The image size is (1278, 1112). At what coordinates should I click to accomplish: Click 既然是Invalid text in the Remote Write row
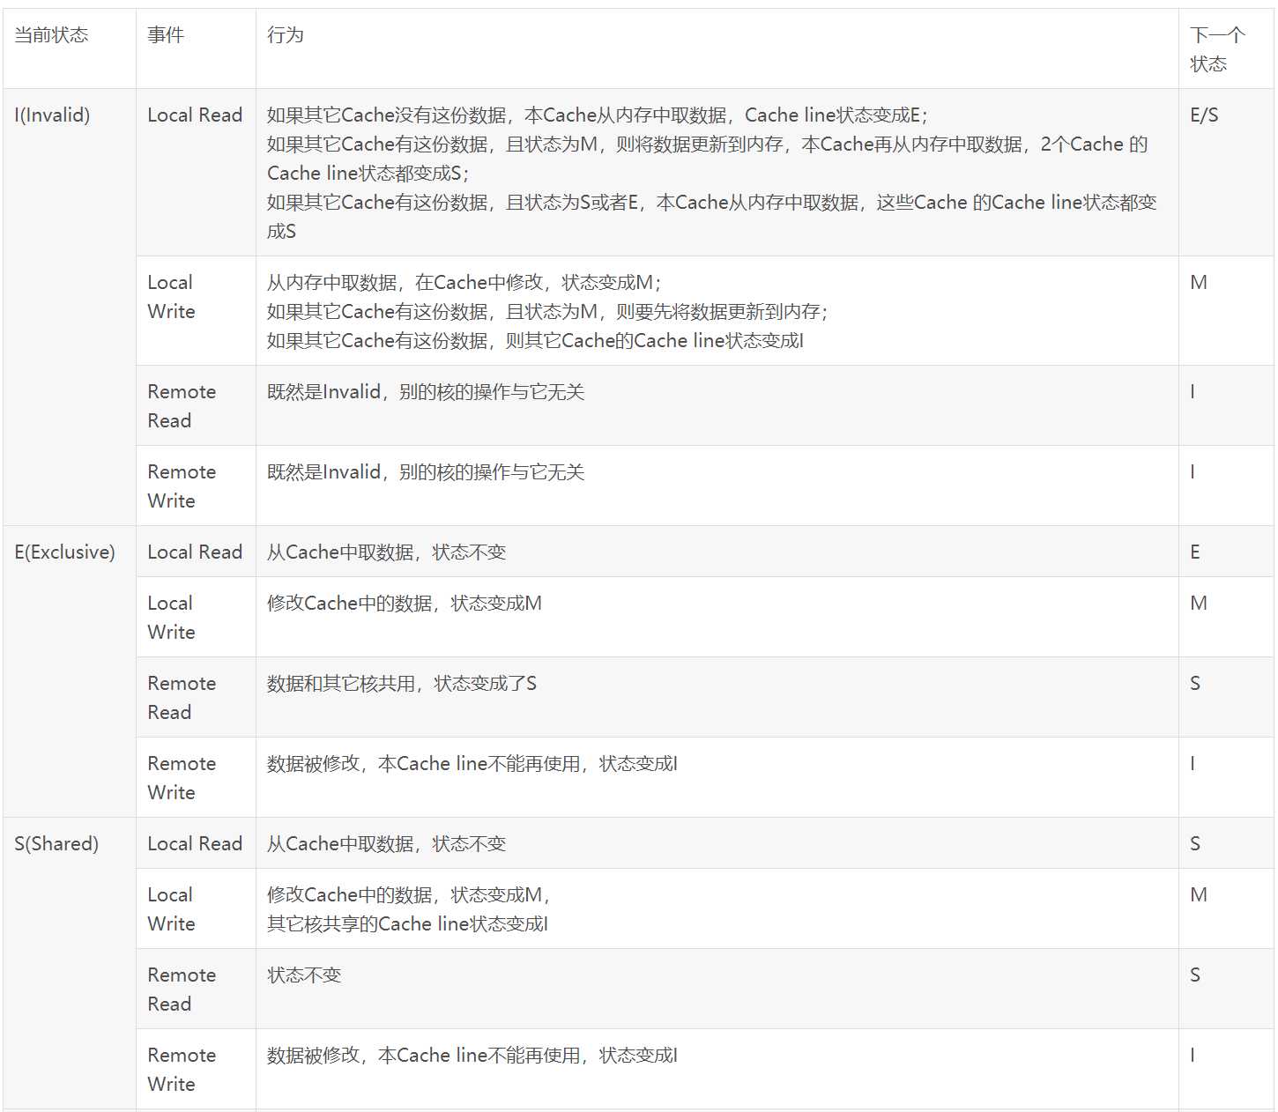coord(426,472)
